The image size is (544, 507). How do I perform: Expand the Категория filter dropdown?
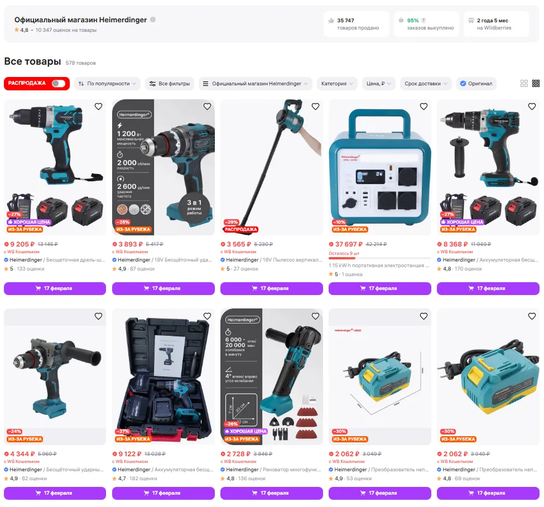(337, 84)
